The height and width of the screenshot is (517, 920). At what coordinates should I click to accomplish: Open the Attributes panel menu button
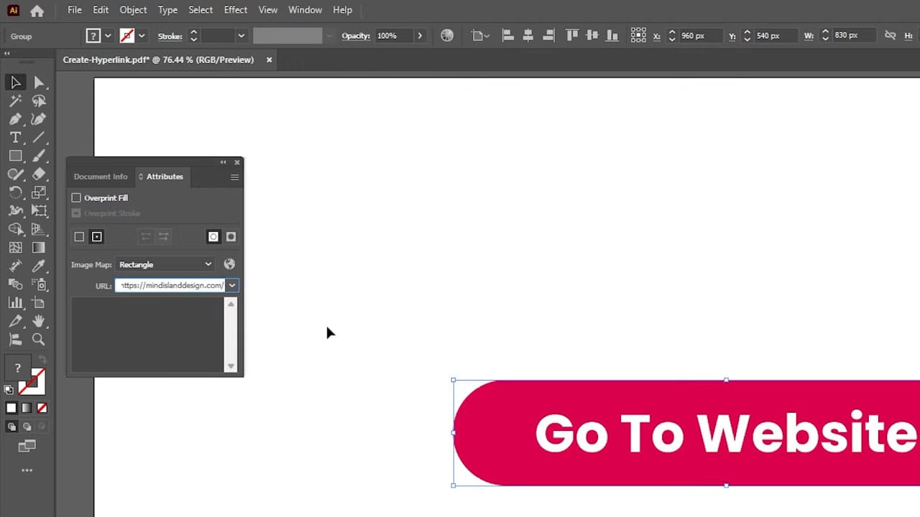pyautogui.click(x=234, y=177)
